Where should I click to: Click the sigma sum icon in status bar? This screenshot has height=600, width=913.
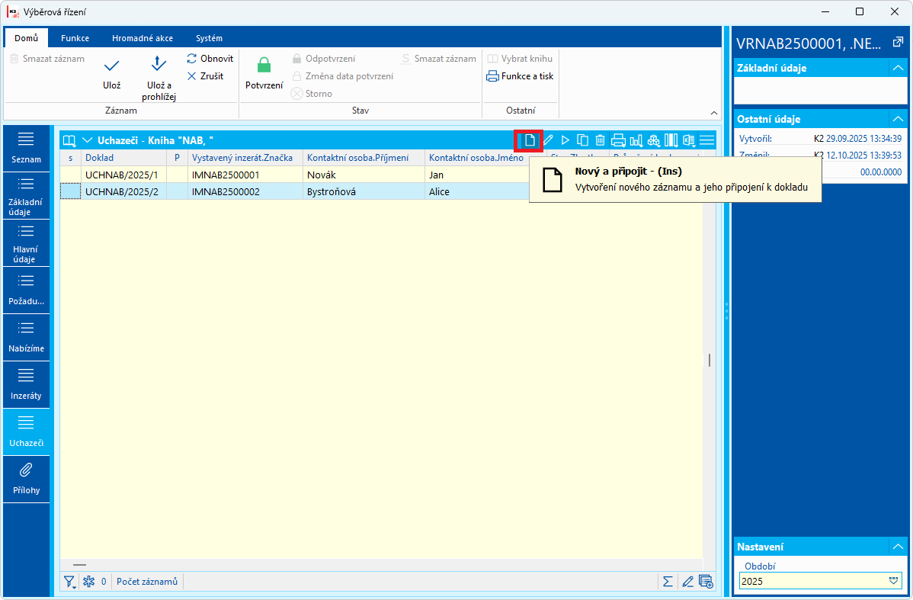[668, 582]
